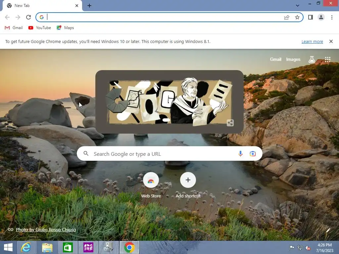The width and height of the screenshot is (339, 254).
Task: Open the Chrome profile avatar
Action: point(321,17)
